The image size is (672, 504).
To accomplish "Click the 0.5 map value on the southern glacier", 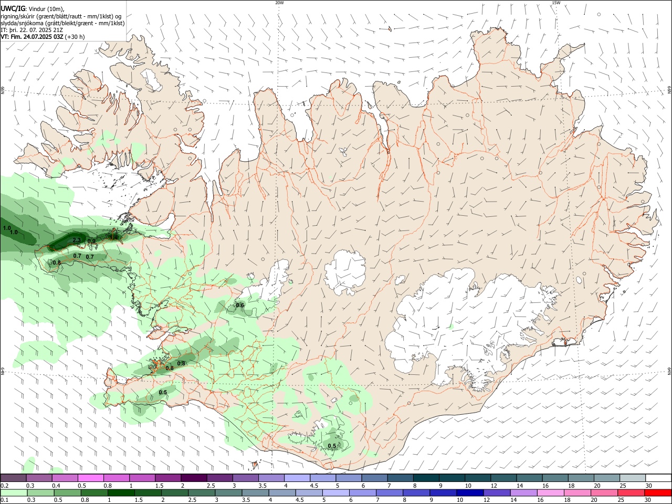I will pos(332,446).
